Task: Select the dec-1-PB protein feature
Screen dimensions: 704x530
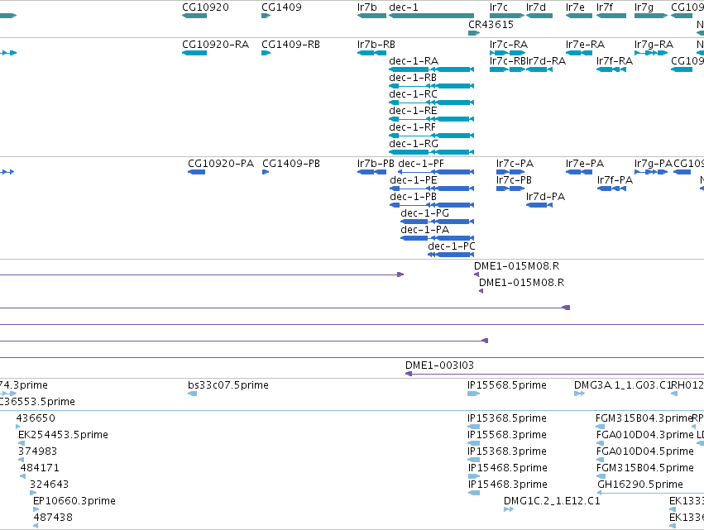Action: coord(432,205)
